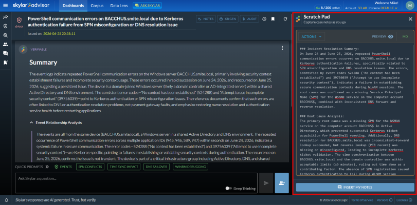Click '### Incident Resolution Summary:' note line
The width and height of the screenshot is (417, 205).
(329, 49)
